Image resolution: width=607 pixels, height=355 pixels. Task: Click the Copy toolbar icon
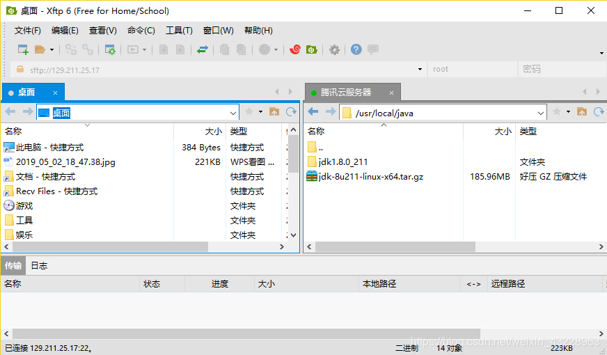tap(225, 49)
